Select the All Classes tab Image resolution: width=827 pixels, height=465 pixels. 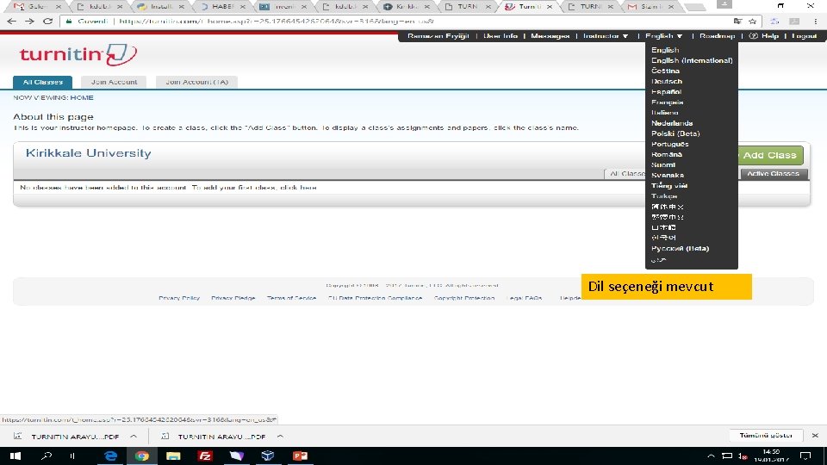[x=43, y=83]
